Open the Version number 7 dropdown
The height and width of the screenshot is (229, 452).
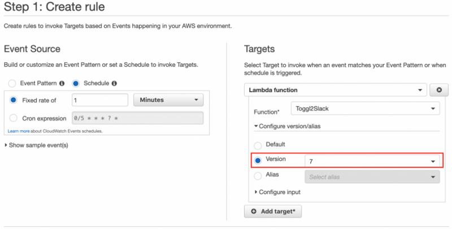pyautogui.click(x=372, y=161)
